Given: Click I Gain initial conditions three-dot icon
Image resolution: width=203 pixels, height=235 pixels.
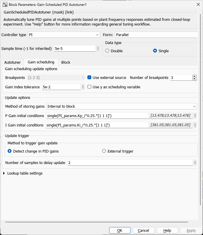Looking at the screenshot, I should point(195,125).
